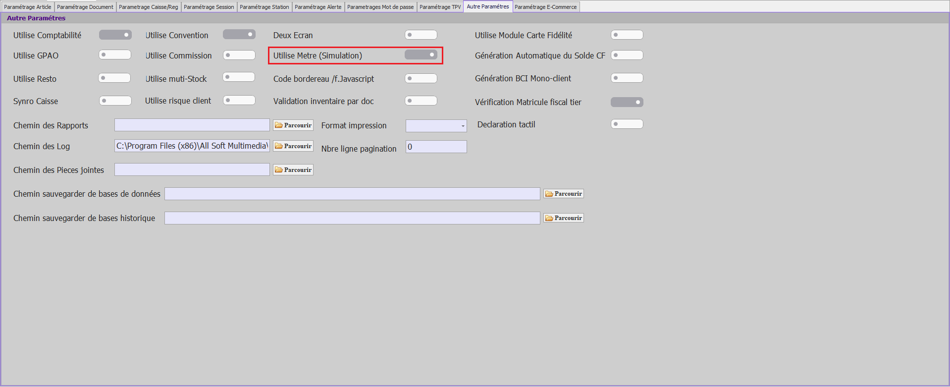Disable the Utilise Comptabilité switch
This screenshot has width=950, height=387.
[x=115, y=35]
